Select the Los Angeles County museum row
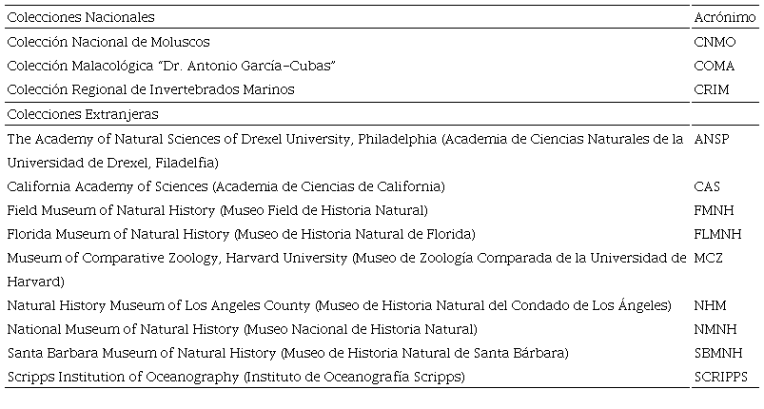Screen dimensions: 764x409 coord(339,306)
